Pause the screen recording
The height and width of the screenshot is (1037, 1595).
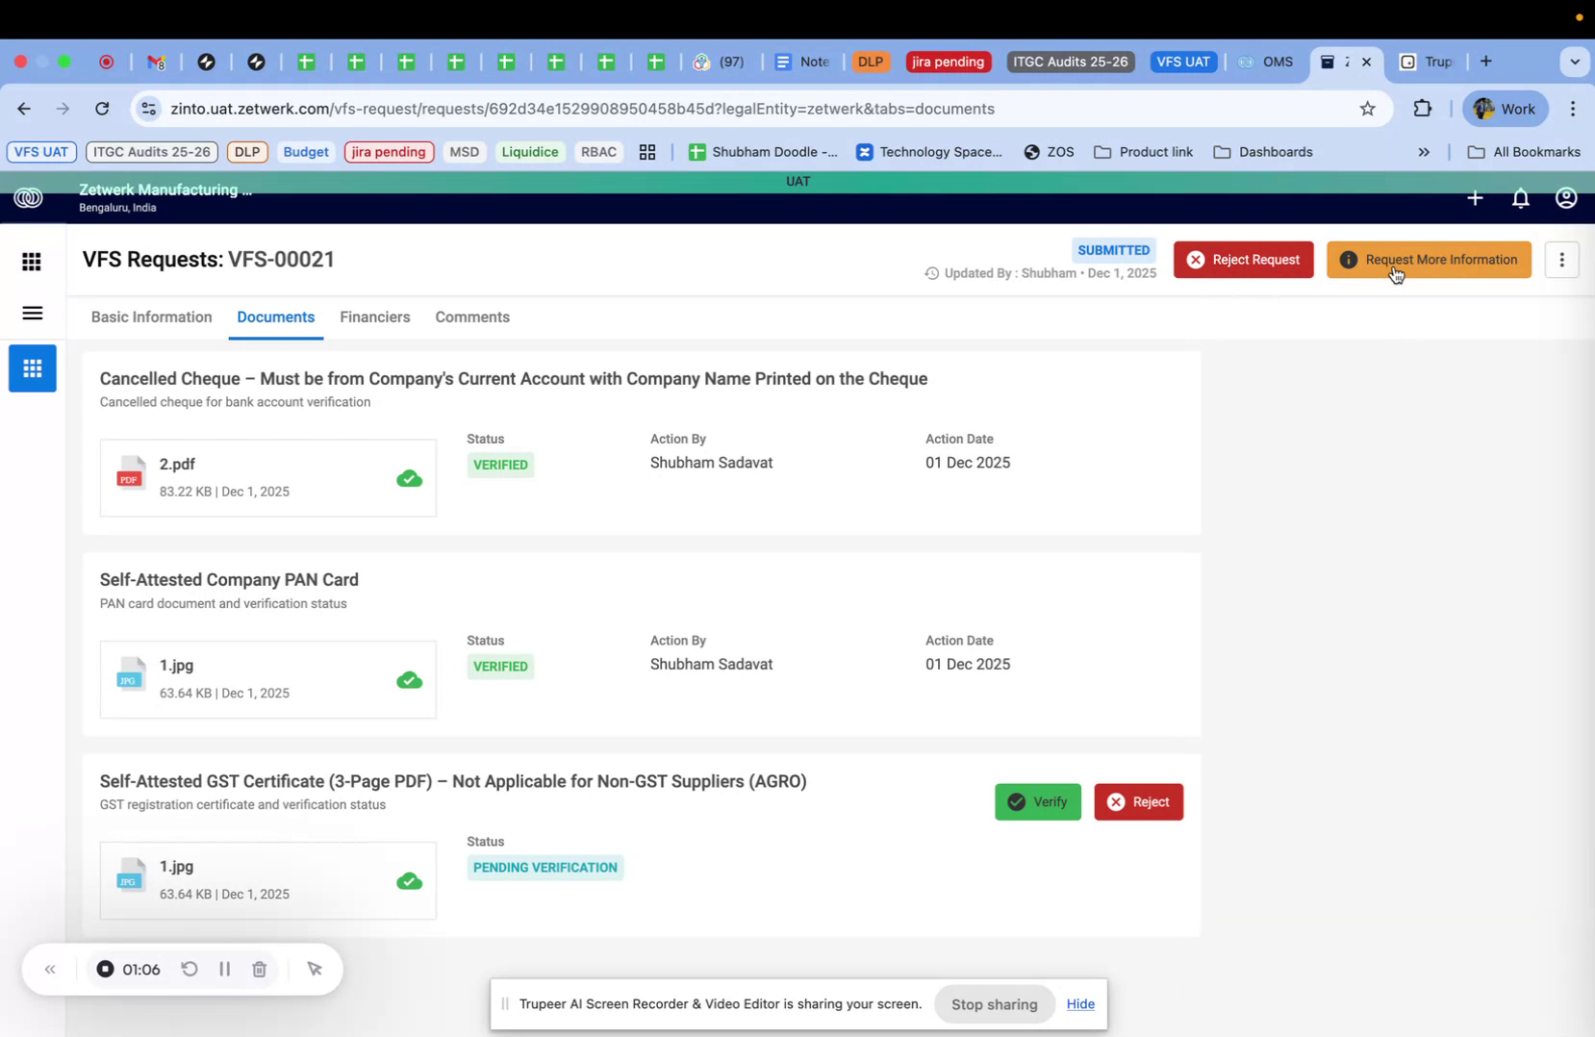224,969
